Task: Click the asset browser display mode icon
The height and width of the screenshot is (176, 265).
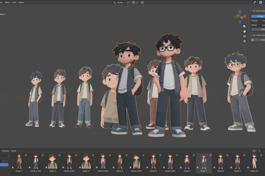Action: point(254,151)
